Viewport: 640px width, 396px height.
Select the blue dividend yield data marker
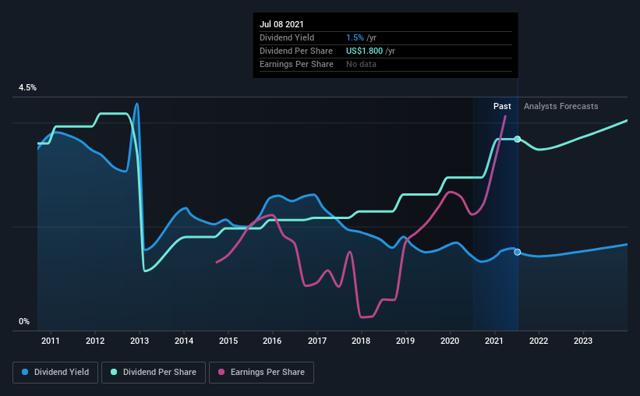(517, 252)
